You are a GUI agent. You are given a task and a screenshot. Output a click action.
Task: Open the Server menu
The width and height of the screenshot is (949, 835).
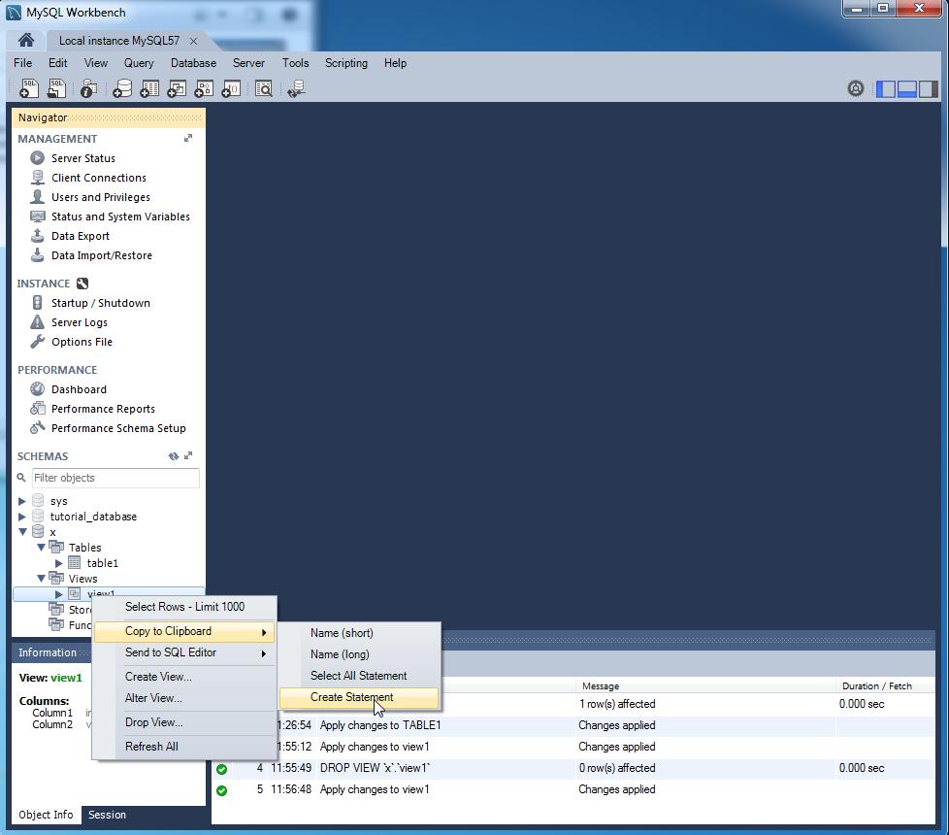click(x=248, y=63)
